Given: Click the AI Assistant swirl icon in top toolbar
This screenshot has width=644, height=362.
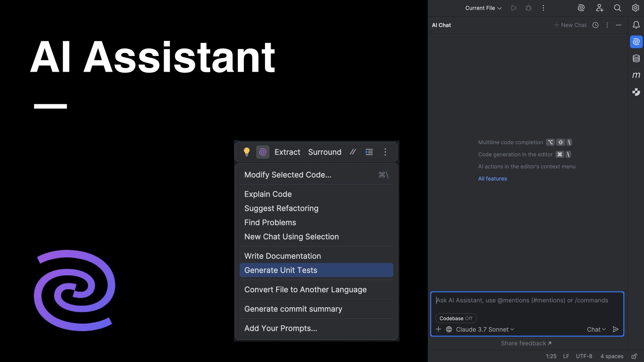Looking at the screenshot, I should click(x=581, y=8).
